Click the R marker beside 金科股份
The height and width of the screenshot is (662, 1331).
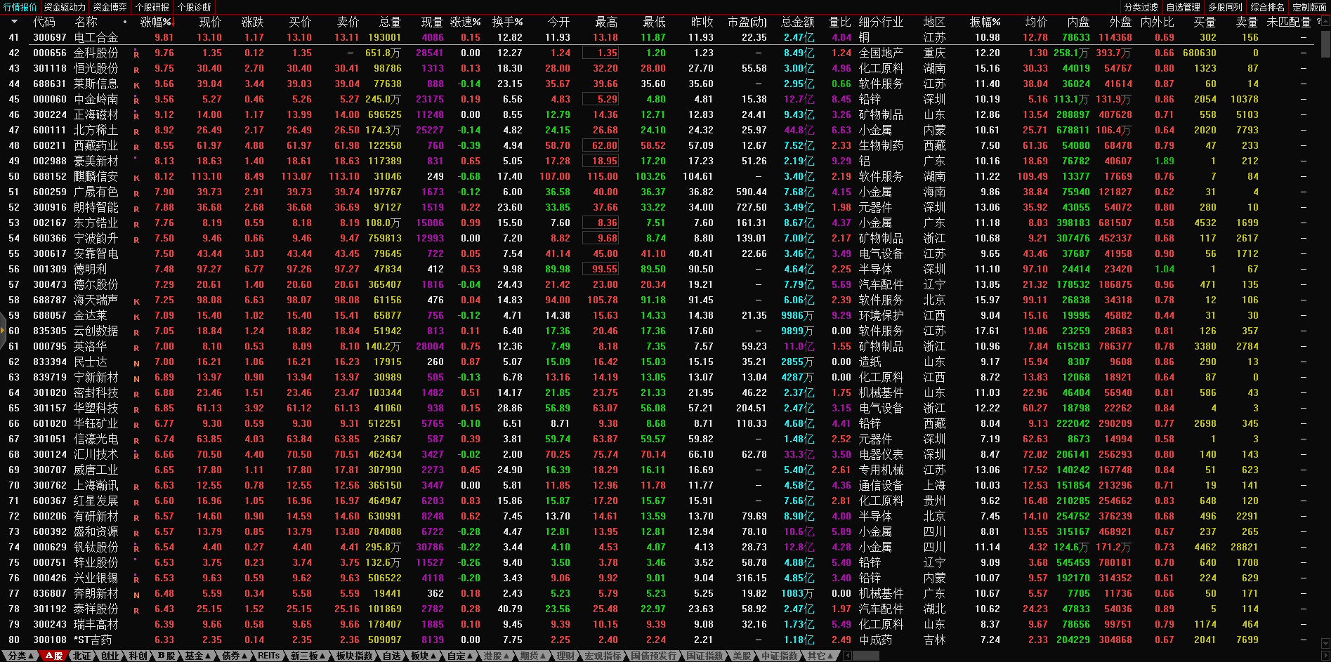click(x=136, y=53)
